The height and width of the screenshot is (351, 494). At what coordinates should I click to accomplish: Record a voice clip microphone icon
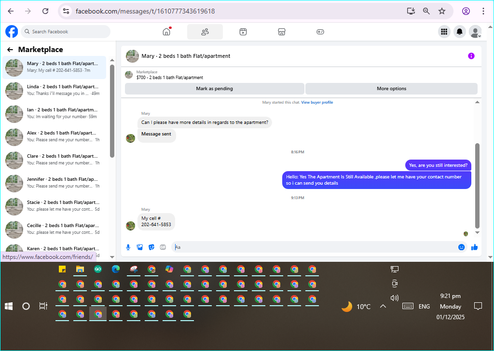click(x=128, y=247)
